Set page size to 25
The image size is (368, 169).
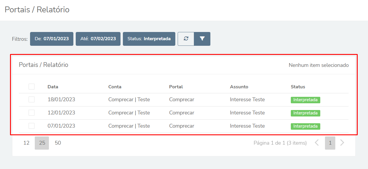[x=42, y=143]
